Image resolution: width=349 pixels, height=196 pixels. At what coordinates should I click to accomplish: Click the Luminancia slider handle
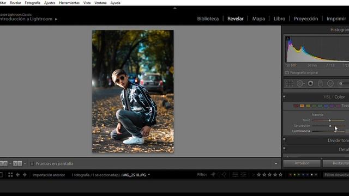tap(335, 131)
